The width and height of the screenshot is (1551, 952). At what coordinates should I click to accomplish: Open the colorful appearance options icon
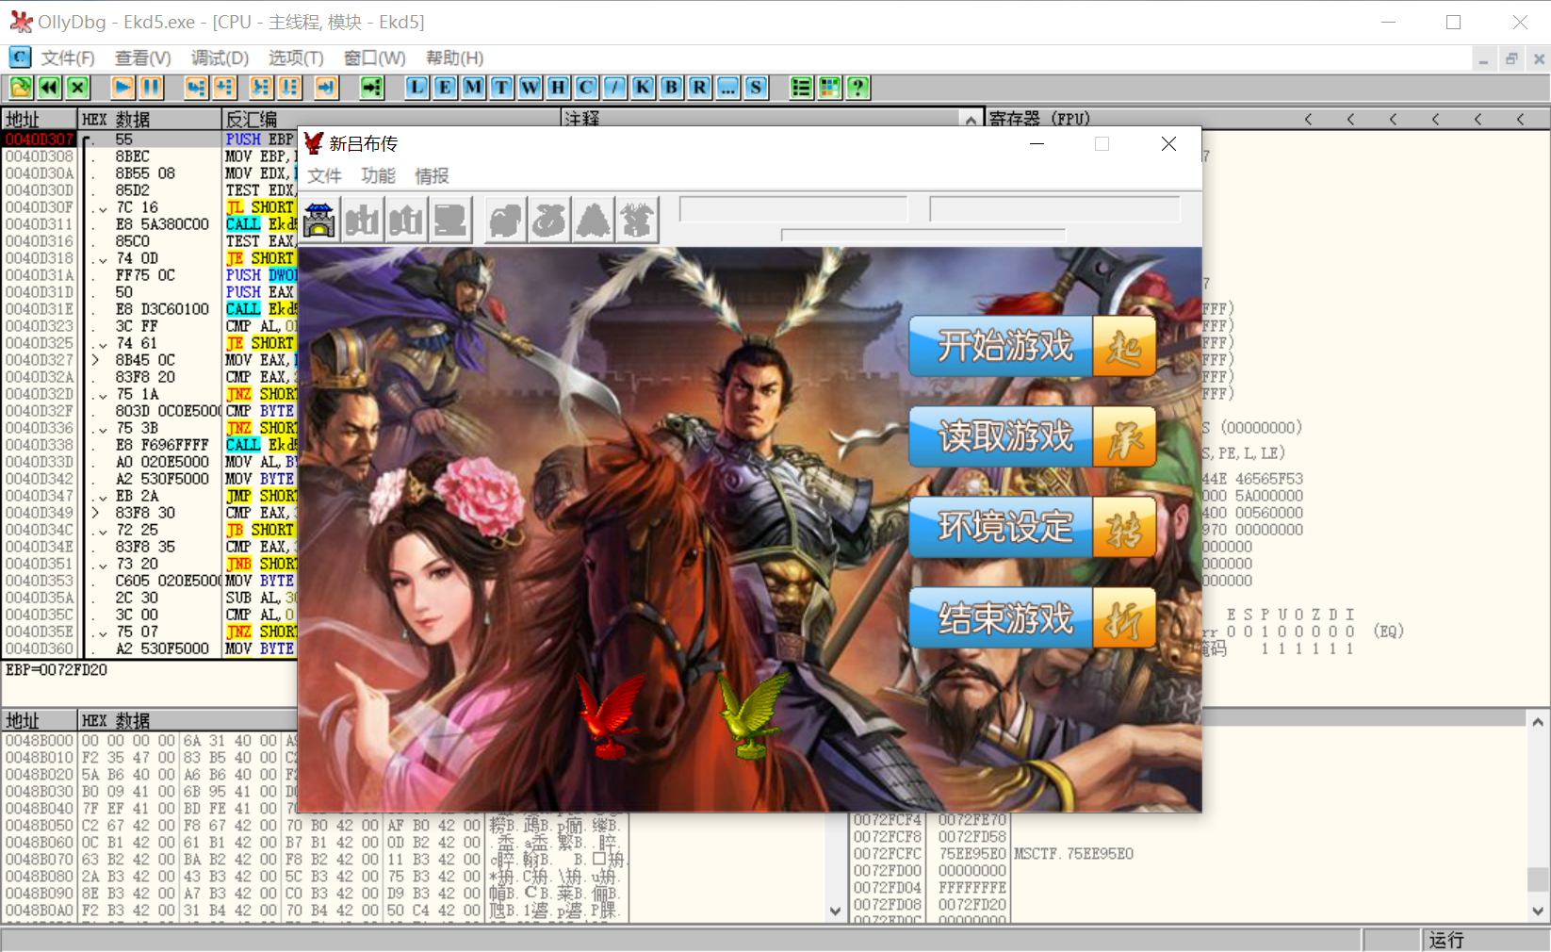[829, 88]
